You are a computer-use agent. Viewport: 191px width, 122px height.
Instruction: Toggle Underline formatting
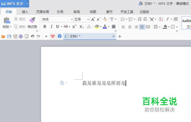(x=57, y=27)
